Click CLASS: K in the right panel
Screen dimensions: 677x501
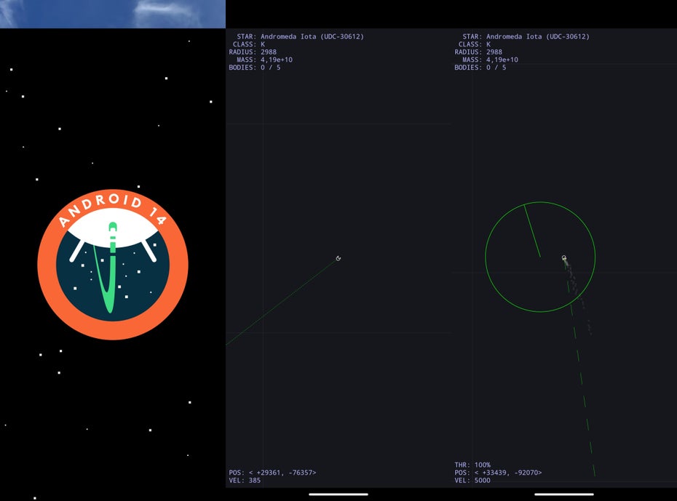(475, 44)
